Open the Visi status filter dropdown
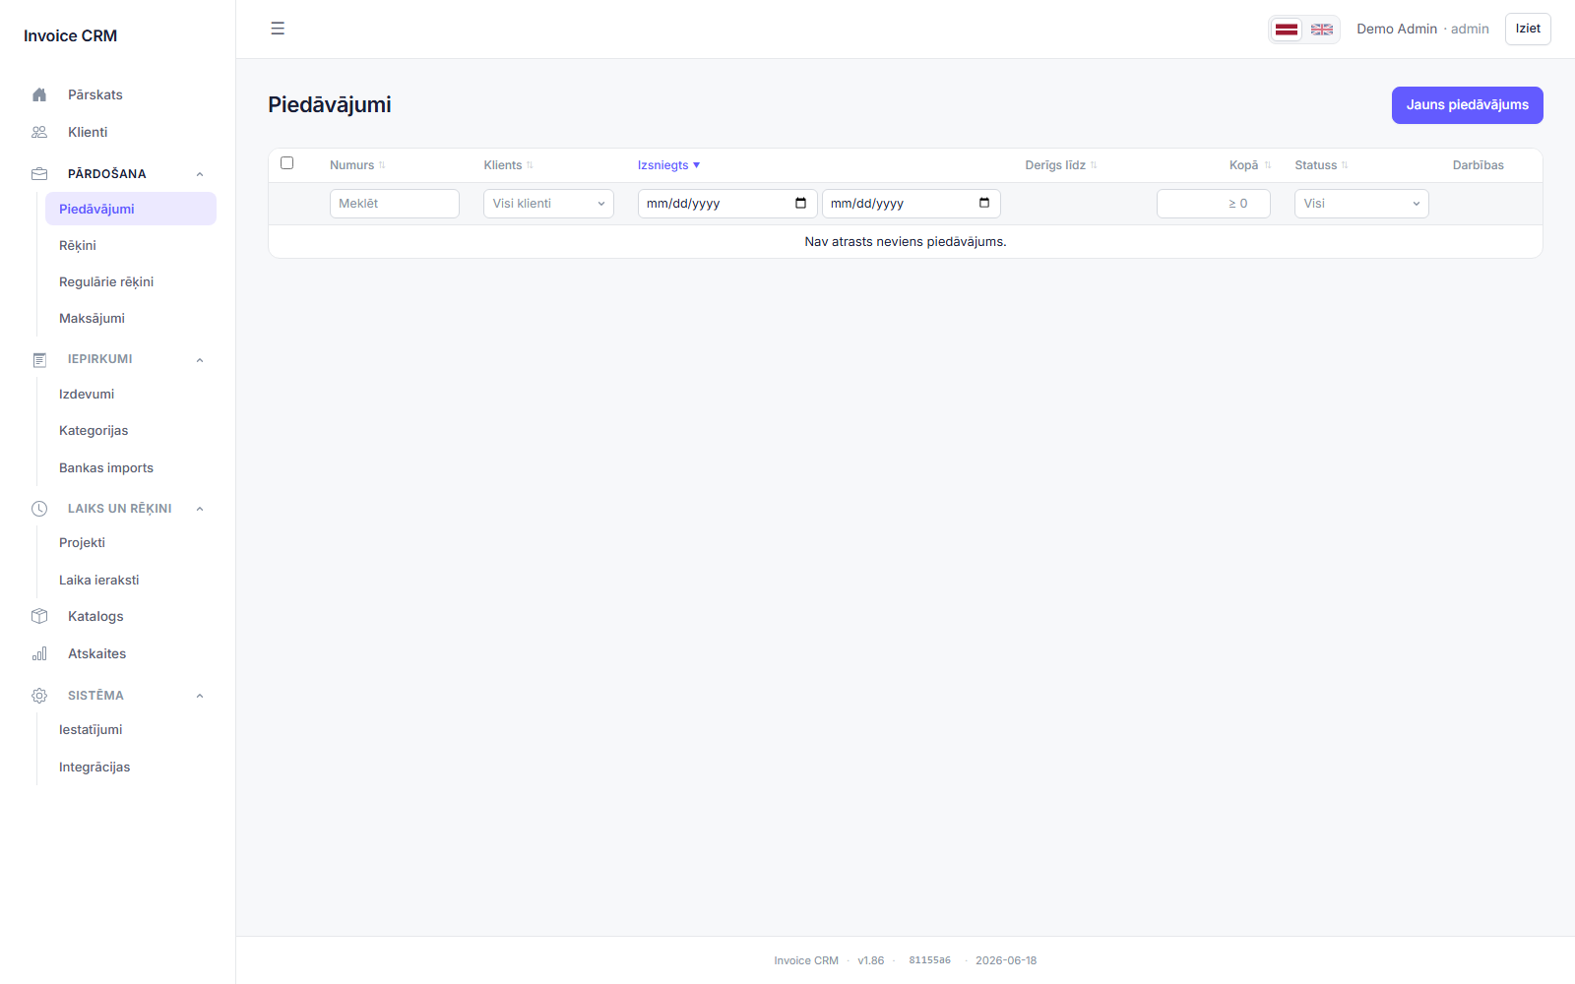Viewport: 1575px width, 984px height. 1361,204
